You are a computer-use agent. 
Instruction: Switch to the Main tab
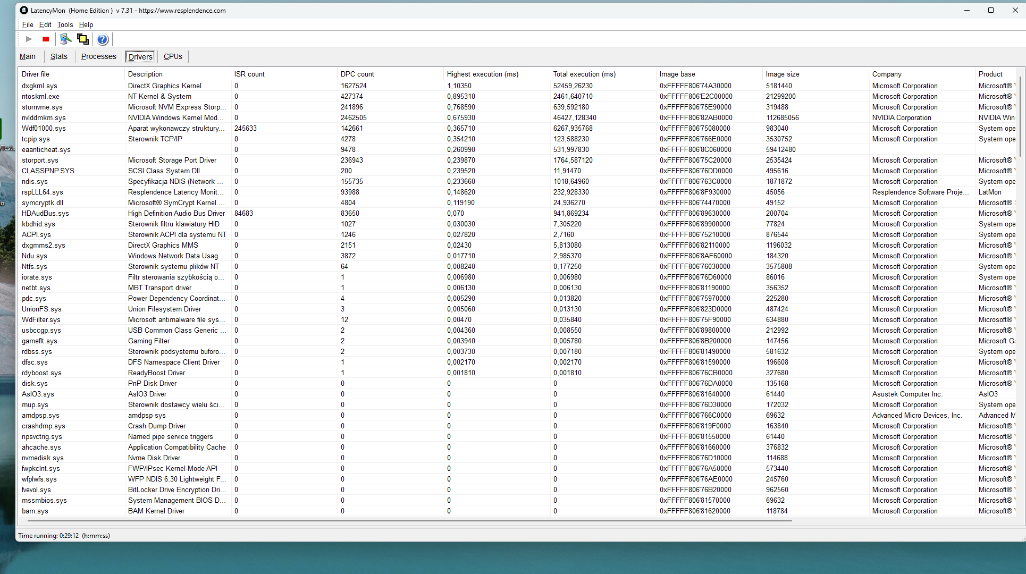(28, 56)
